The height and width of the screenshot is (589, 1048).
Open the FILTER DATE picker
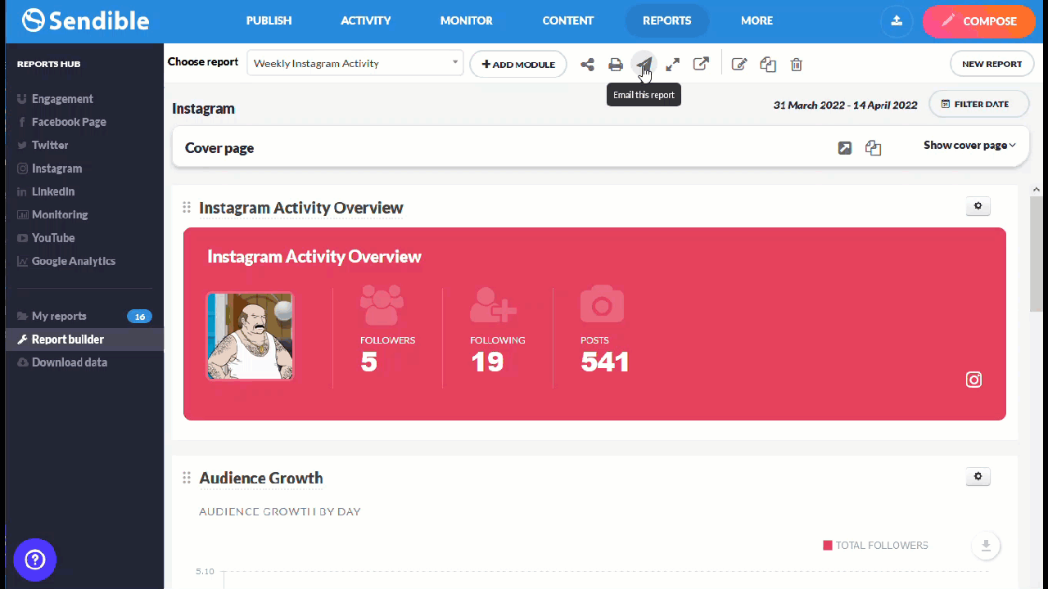pos(978,104)
